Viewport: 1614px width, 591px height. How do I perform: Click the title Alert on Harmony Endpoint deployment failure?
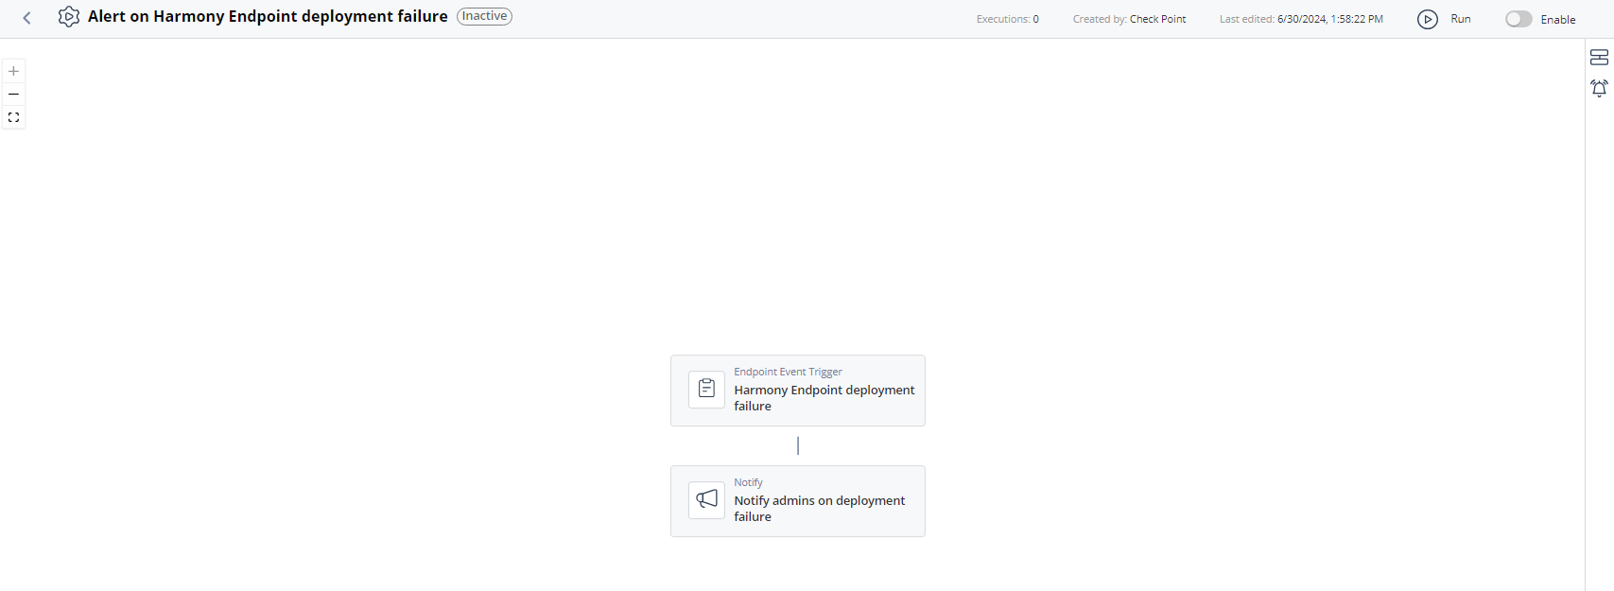pyautogui.click(x=268, y=16)
